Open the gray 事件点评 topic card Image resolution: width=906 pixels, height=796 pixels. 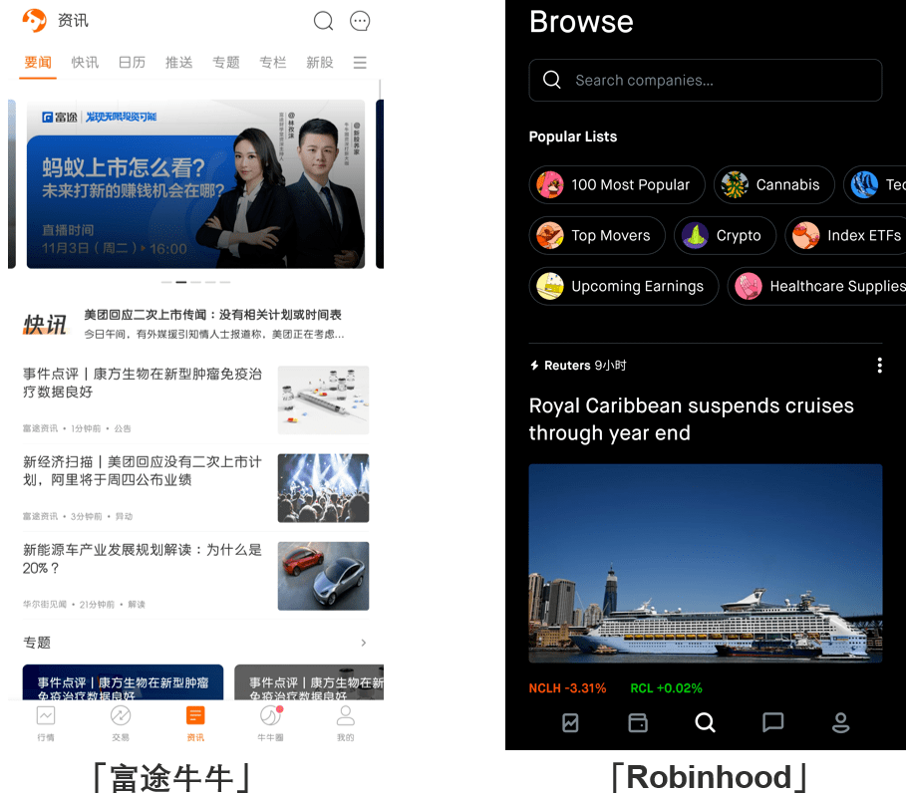click(309, 682)
